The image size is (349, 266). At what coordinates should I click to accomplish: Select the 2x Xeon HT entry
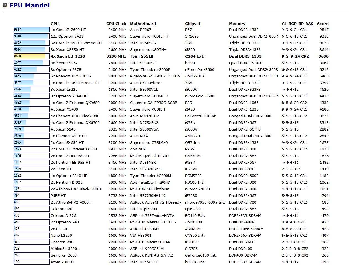[61, 169]
